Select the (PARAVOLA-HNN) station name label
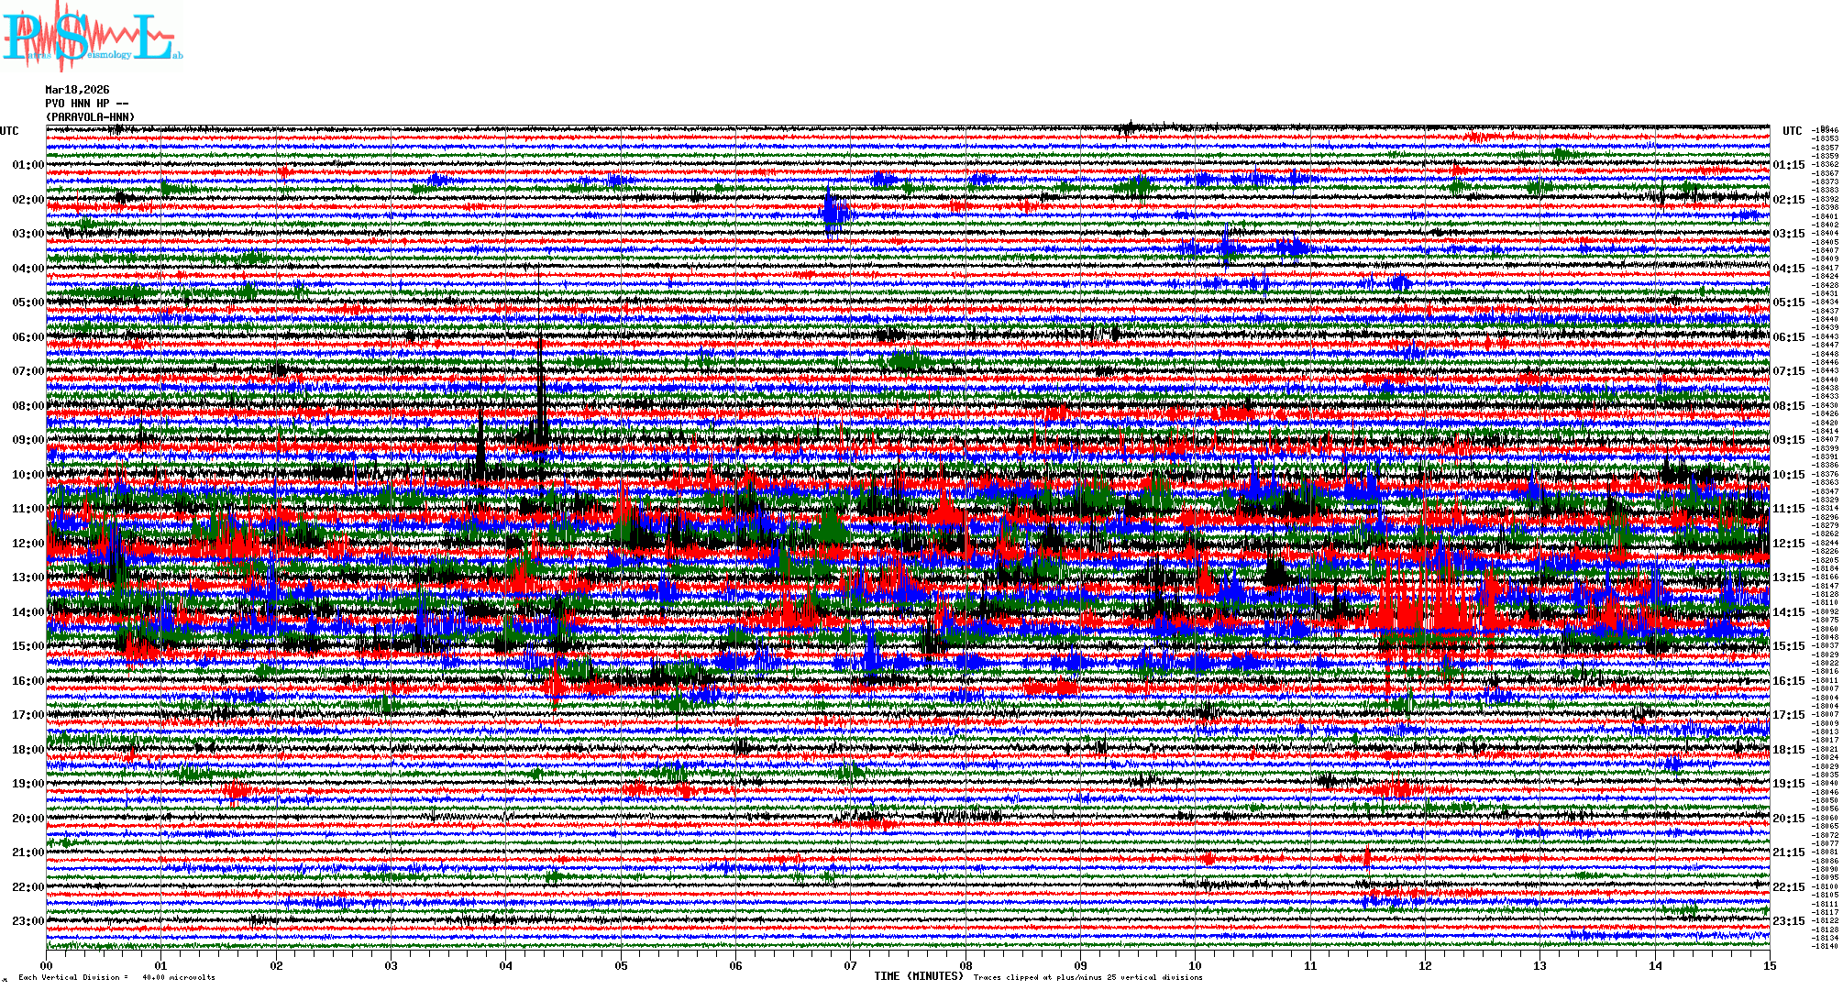The height and width of the screenshot is (990, 1843). pos(90,117)
